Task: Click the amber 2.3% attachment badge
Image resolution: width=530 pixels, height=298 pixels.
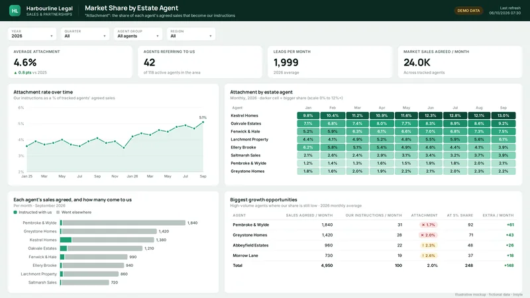Action: (429, 246)
